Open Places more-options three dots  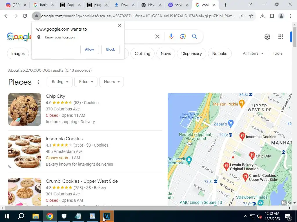coord(38,82)
